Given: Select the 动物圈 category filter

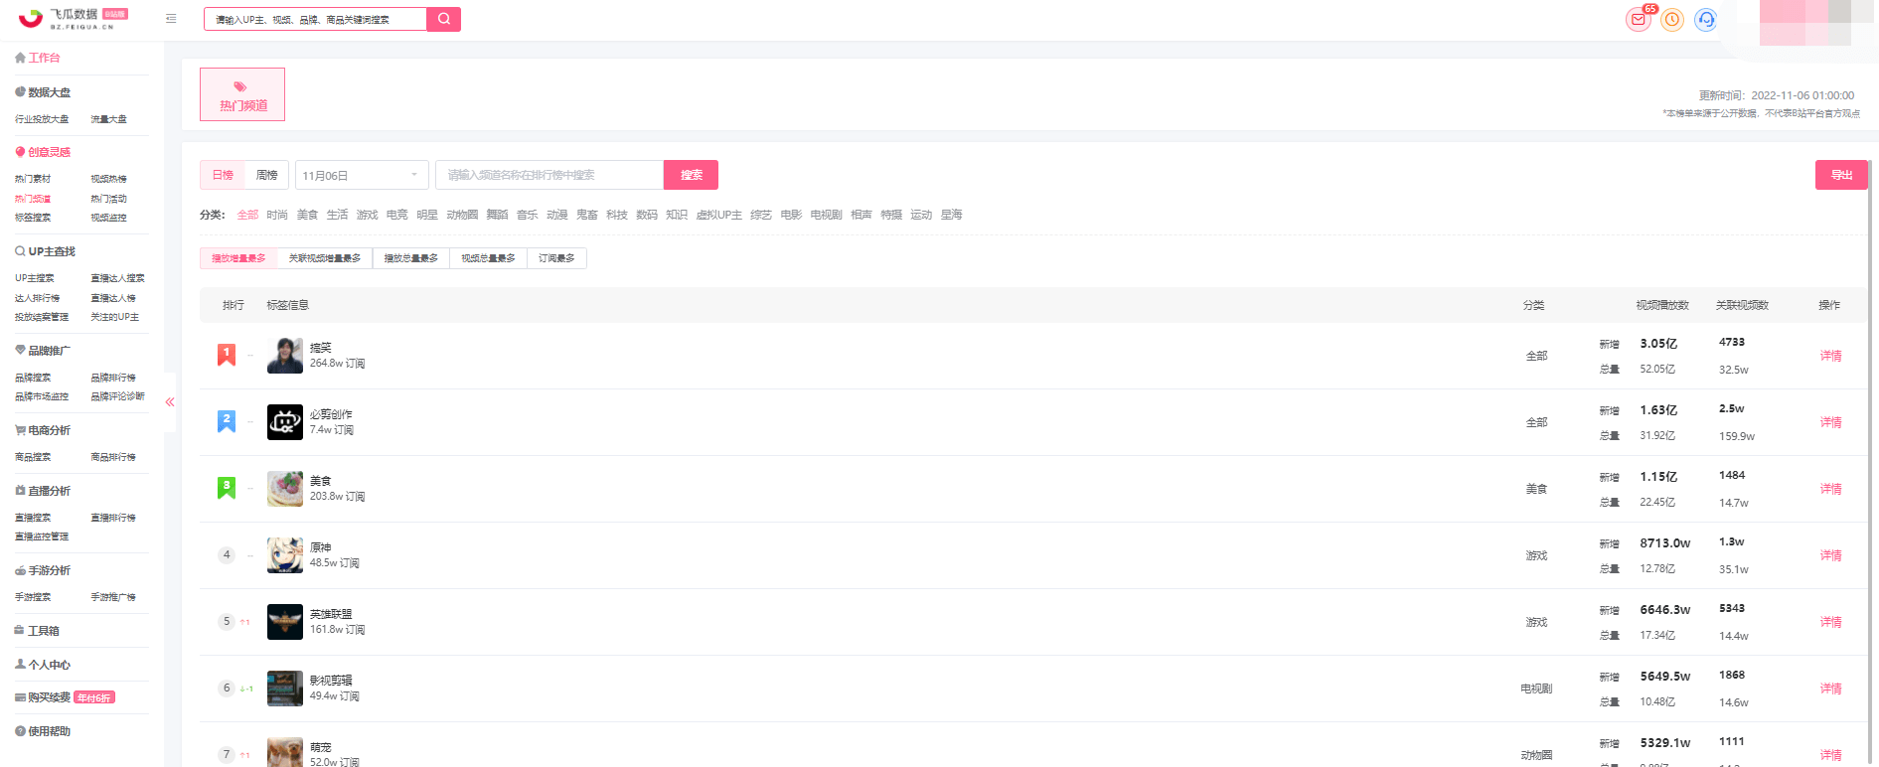Looking at the screenshot, I should click(x=462, y=215).
